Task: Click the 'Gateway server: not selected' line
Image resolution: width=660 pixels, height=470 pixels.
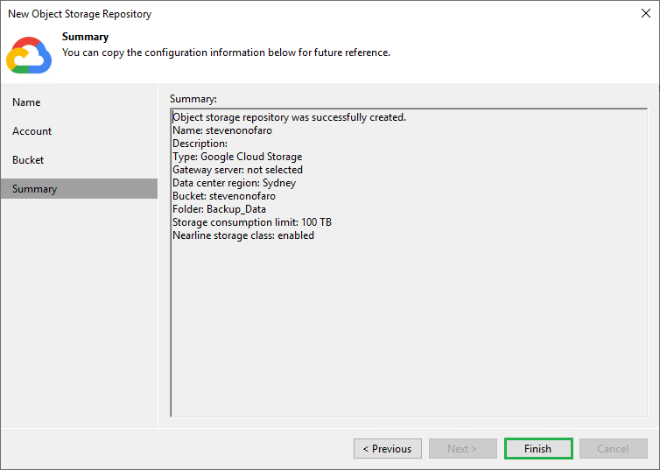Action: [x=237, y=170]
